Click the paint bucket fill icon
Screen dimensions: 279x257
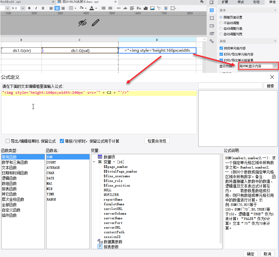click(81, 8)
